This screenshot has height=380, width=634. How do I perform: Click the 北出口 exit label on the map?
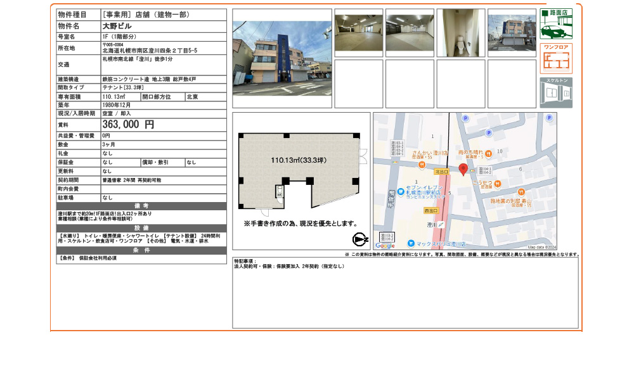(x=442, y=171)
